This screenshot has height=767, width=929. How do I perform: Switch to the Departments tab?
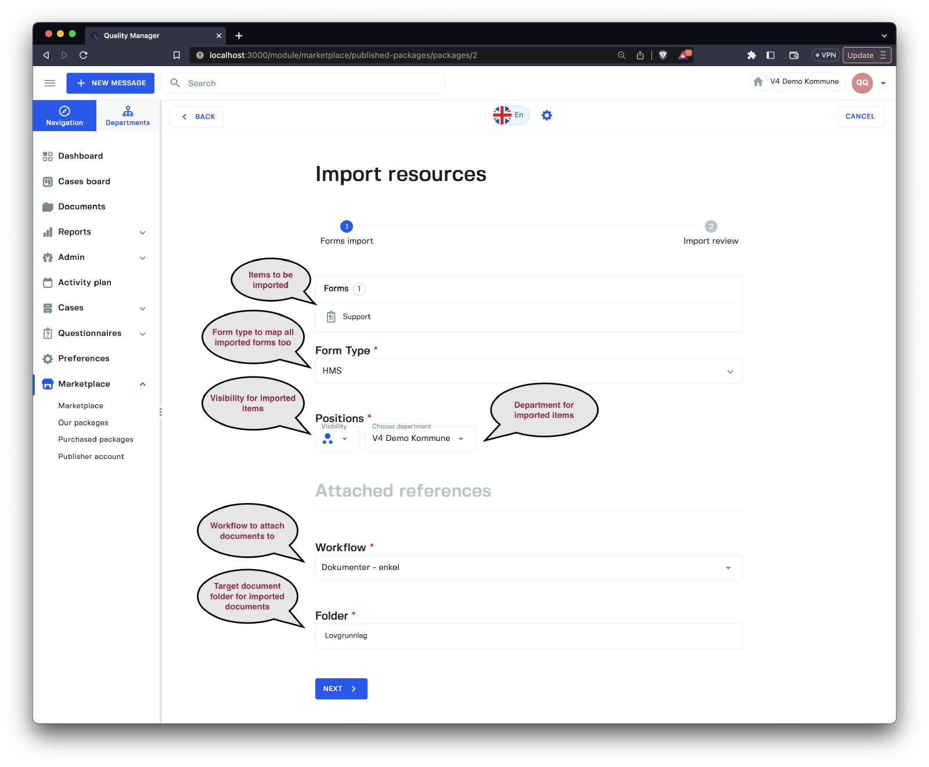click(x=128, y=115)
